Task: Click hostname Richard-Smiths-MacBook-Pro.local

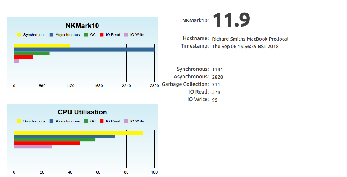Action: coord(250,39)
